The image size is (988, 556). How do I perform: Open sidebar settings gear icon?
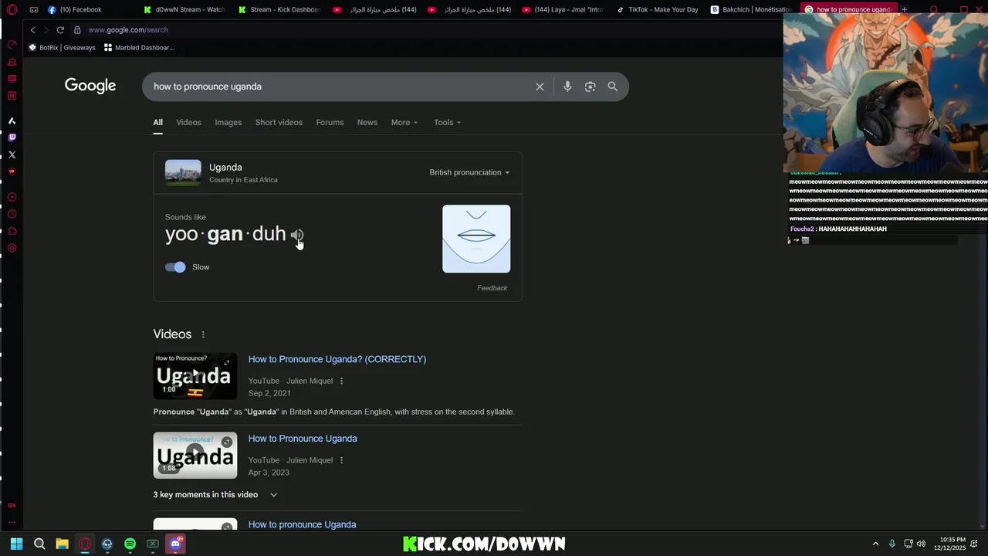[12, 248]
